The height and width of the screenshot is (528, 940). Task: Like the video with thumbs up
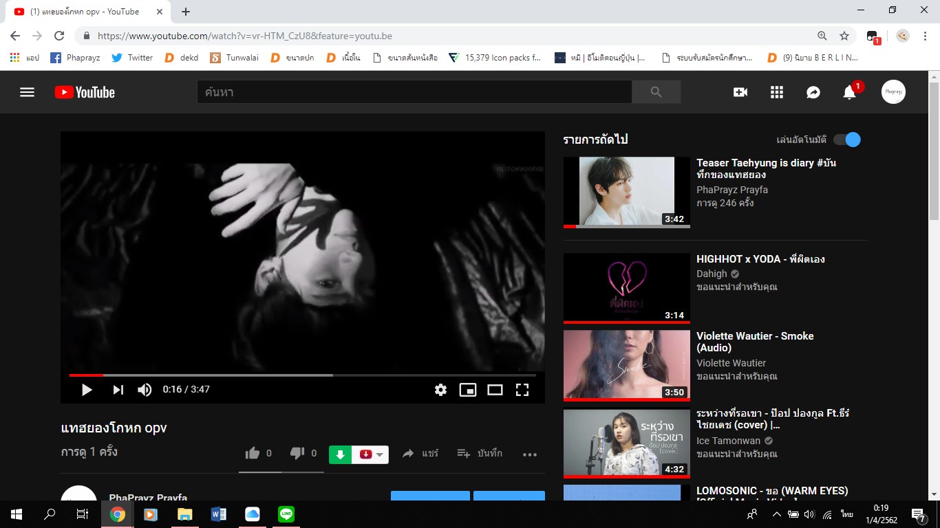(253, 453)
